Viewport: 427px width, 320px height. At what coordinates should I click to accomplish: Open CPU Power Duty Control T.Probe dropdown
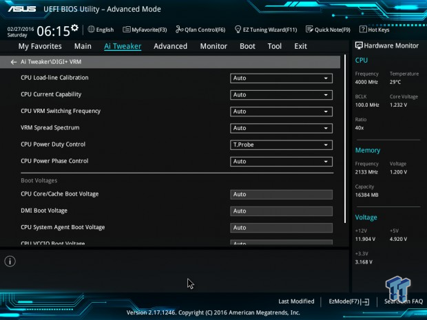coord(281,145)
